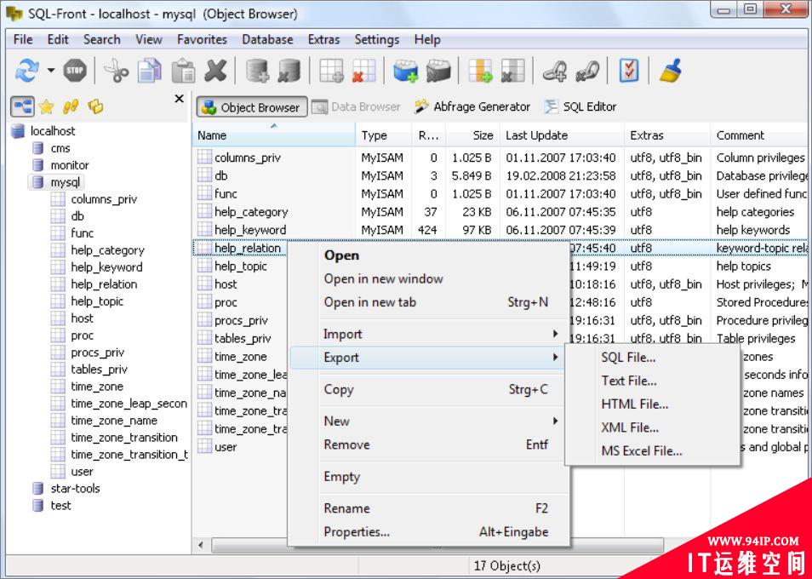Choose Open in new tab from context menu
This screenshot has height=579, width=812.
click(429, 302)
